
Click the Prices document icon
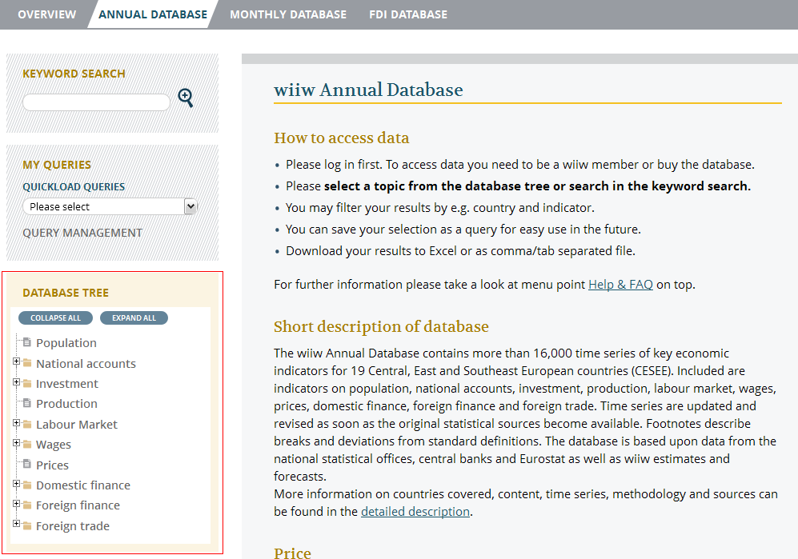[26, 465]
